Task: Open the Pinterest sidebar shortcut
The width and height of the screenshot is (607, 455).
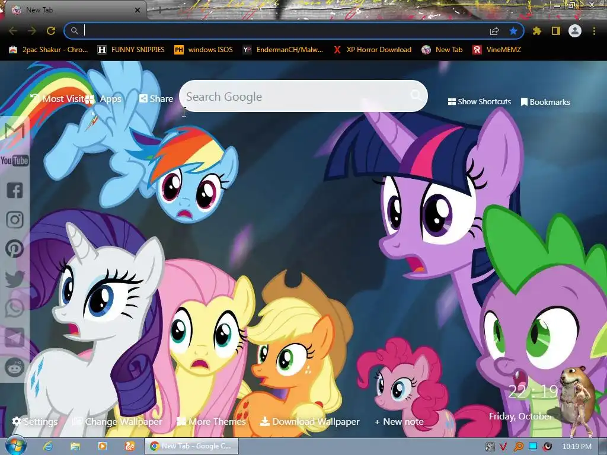Action: pyautogui.click(x=15, y=249)
